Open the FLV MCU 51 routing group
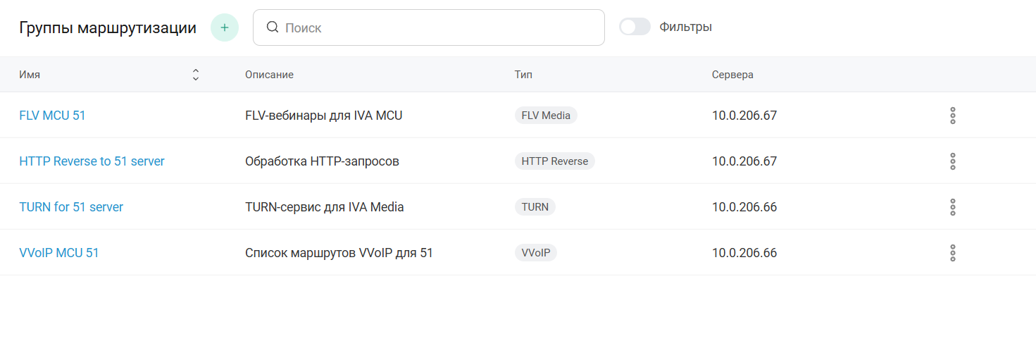This screenshot has height=341, width=1036. pyautogui.click(x=52, y=116)
